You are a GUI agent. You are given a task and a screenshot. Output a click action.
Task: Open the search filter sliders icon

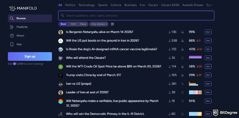pos(112,24)
